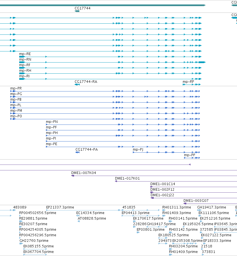Click the DME1-001C14 clone label
Image resolution: width=237 pixels, height=256 pixels.
[163, 184]
